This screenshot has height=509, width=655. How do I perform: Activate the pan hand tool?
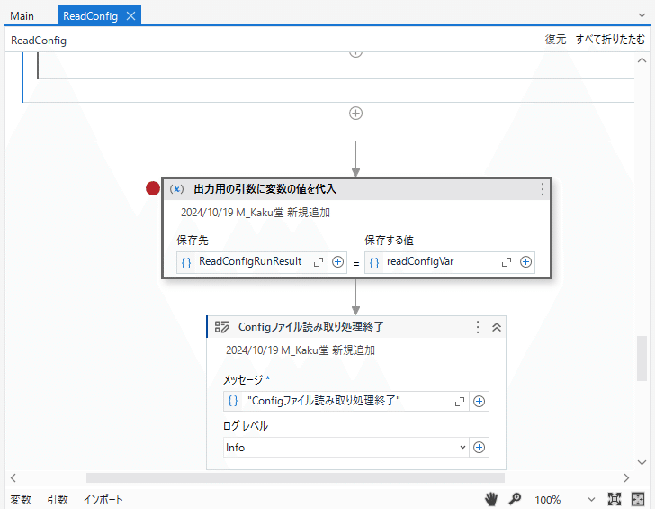(491, 499)
